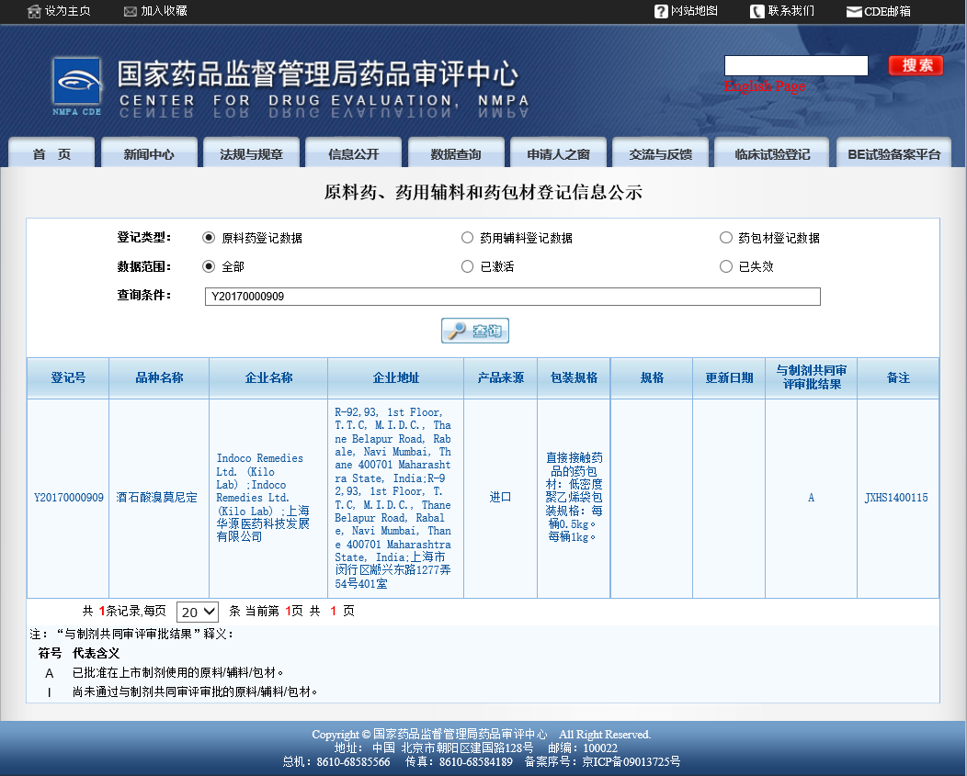Open the 网站地图 sitemap icon
Image resolution: width=967 pixels, height=776 pixels.
coord(660,12)
